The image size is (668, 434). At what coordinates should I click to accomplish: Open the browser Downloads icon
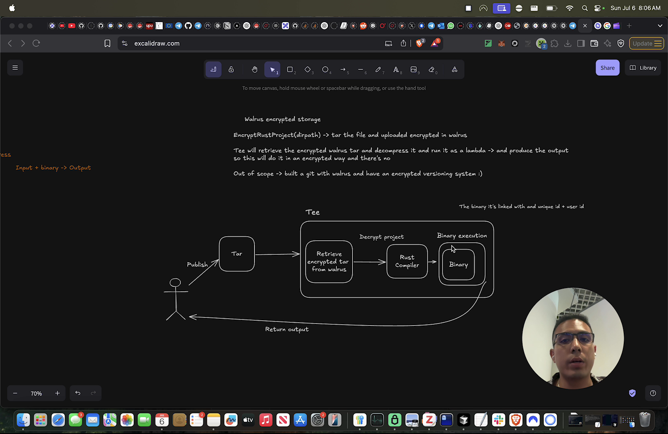(568, 43)
